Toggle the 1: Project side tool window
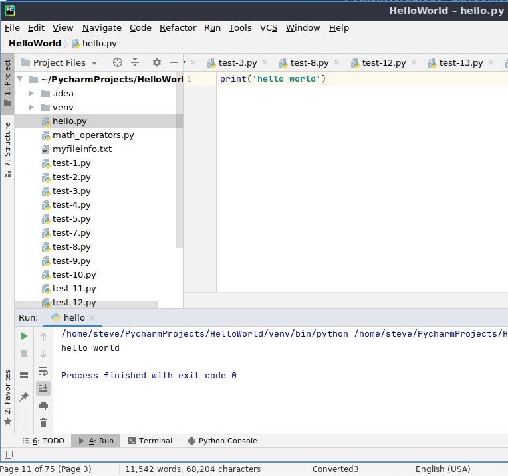This screenshot has height=476, width=508. [x=7, y=84]
